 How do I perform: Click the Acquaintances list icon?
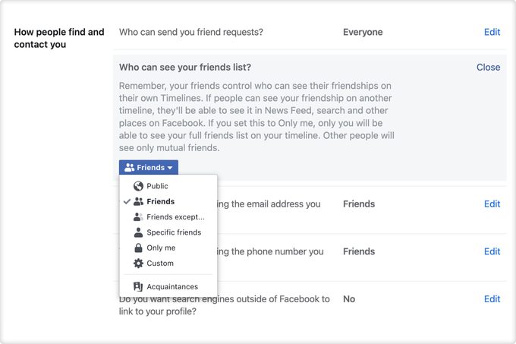coord(138,287)
